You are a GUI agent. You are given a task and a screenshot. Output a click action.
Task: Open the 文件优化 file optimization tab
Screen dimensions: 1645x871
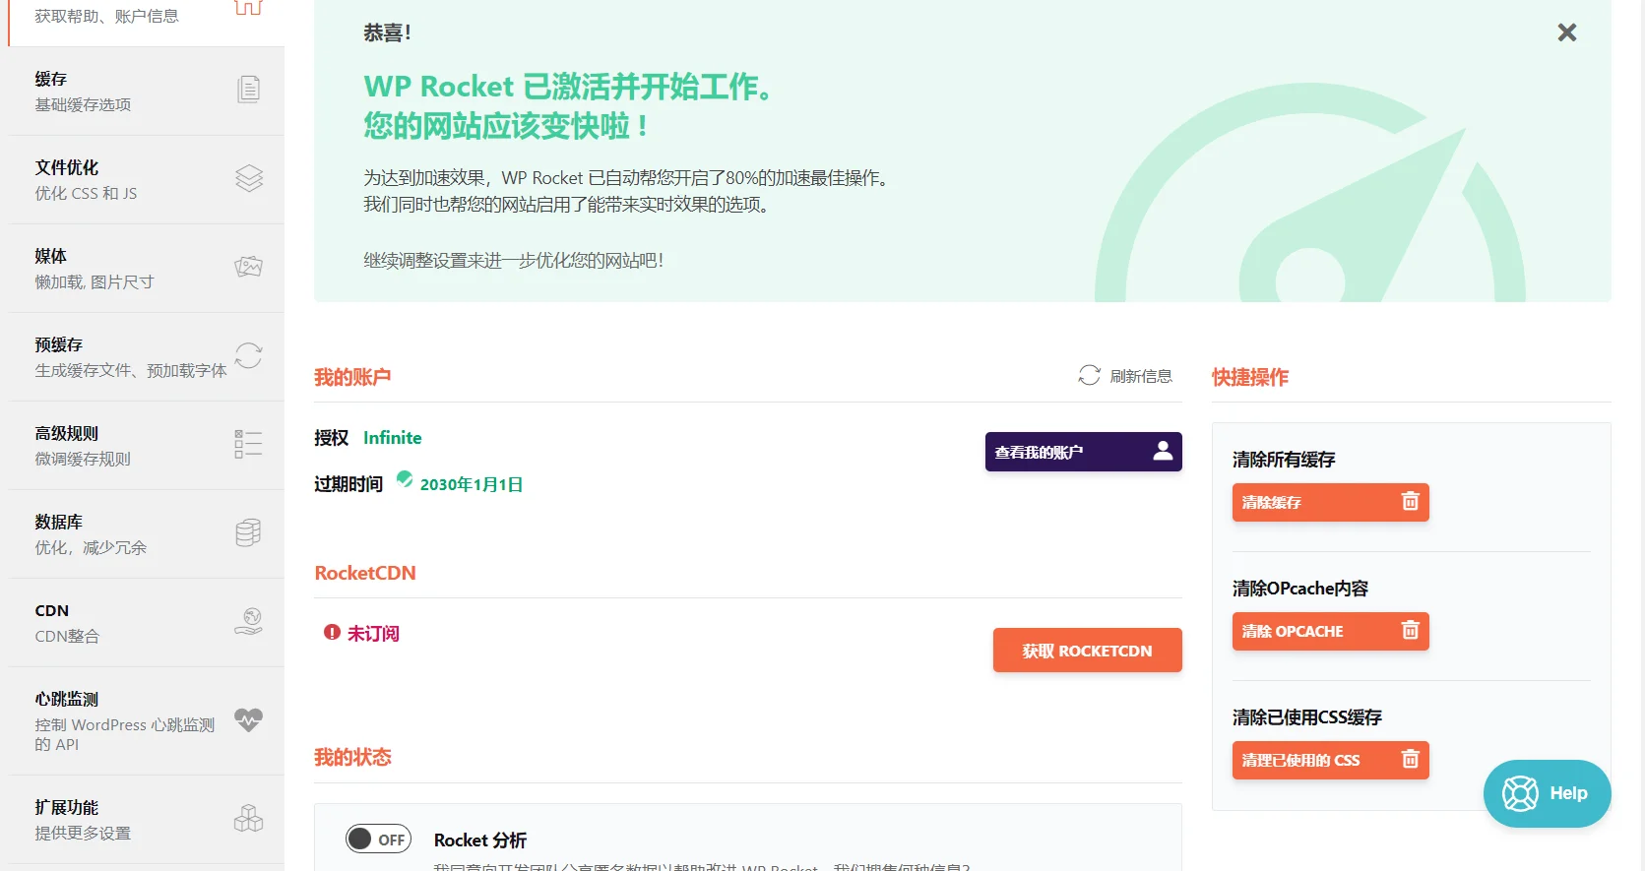146,180
